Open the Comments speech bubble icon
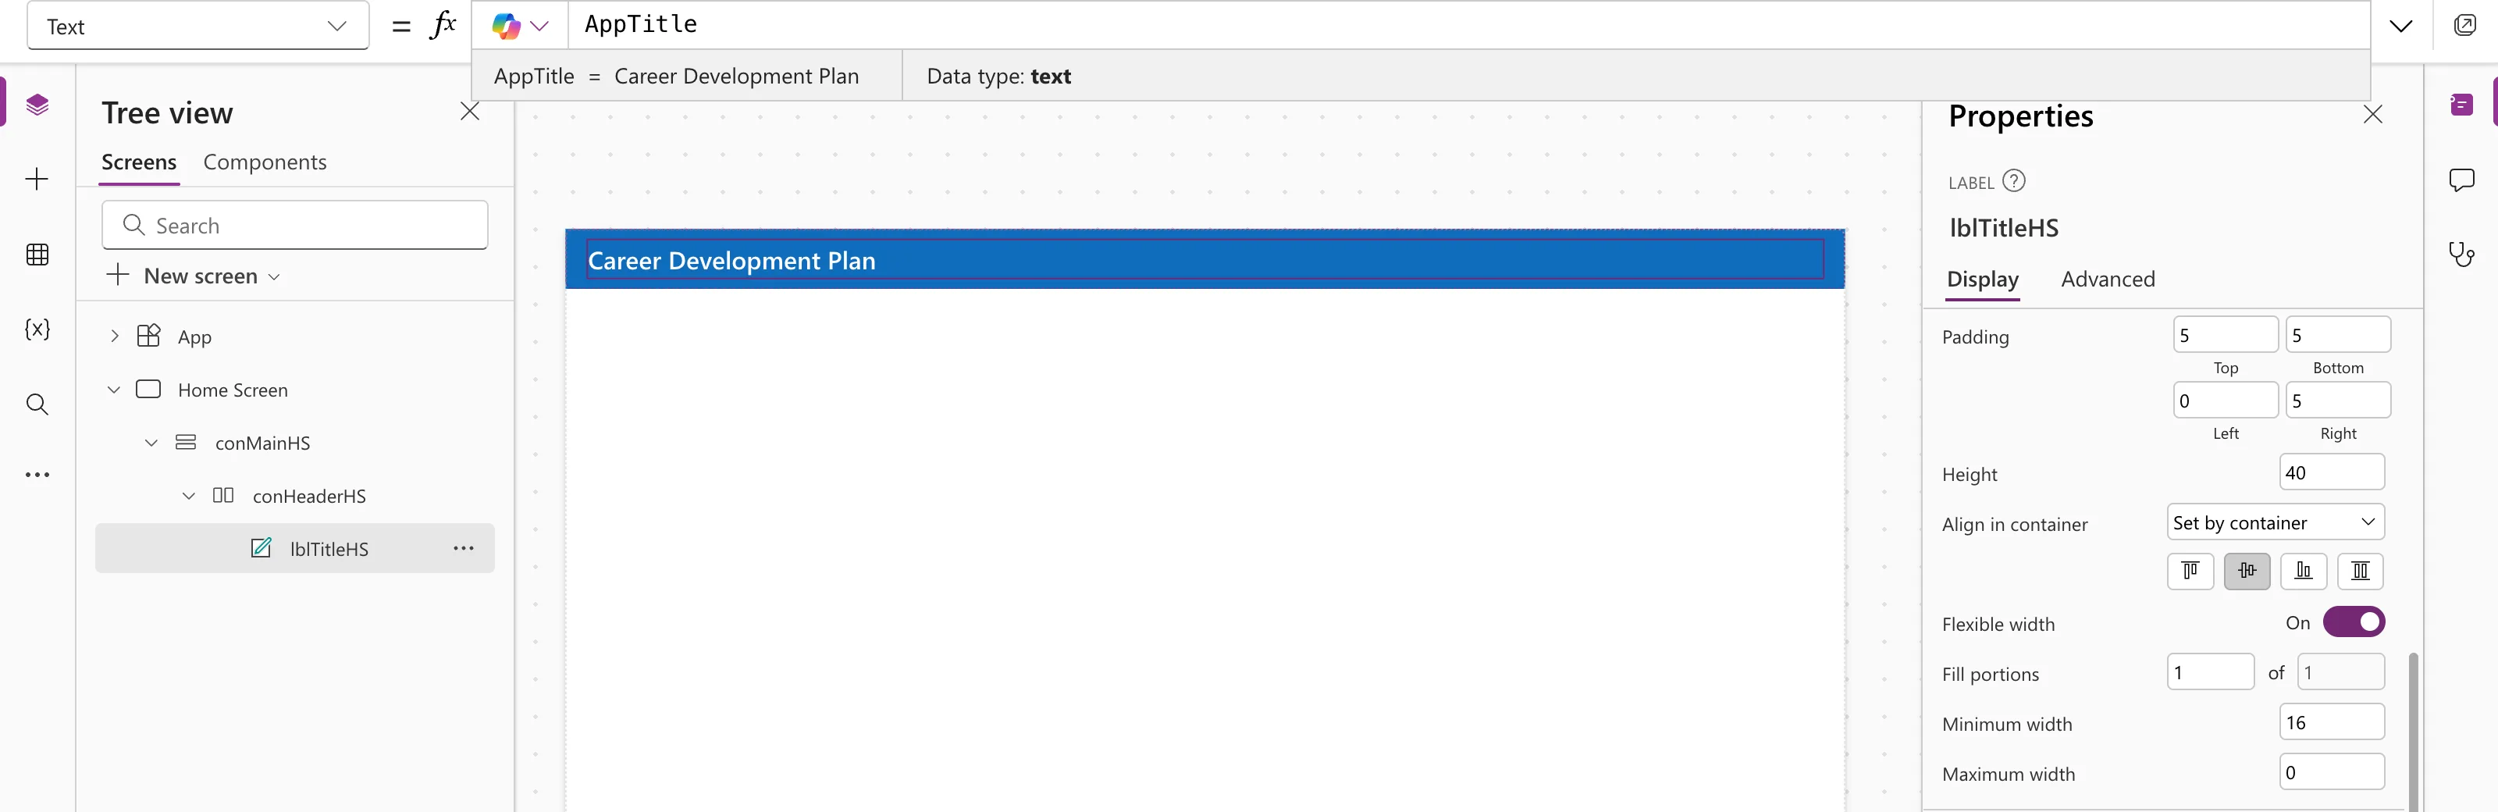 (2461, 180)
